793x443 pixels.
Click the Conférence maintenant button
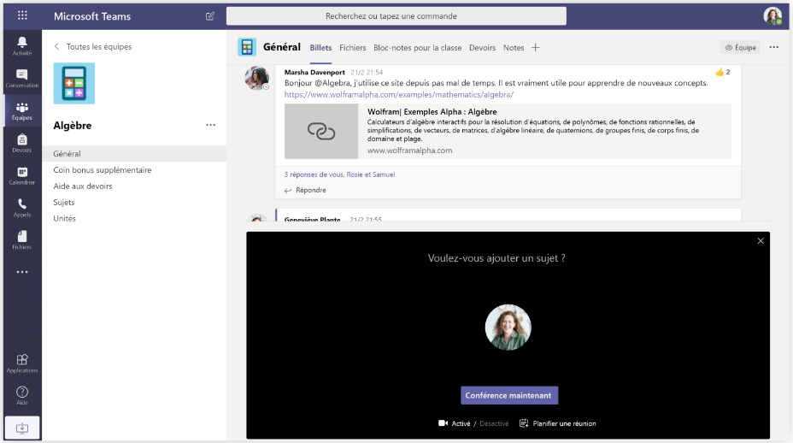pos(509,395)
